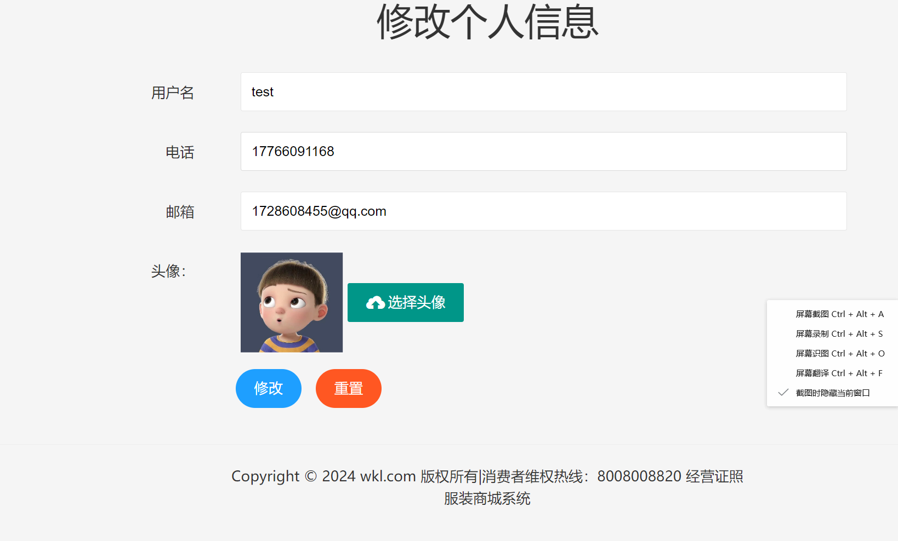Image resolution: width=898 pixels, height=541 pixels.
Task: Click the 8008008820 hotline number
Action: pos(639,476)
